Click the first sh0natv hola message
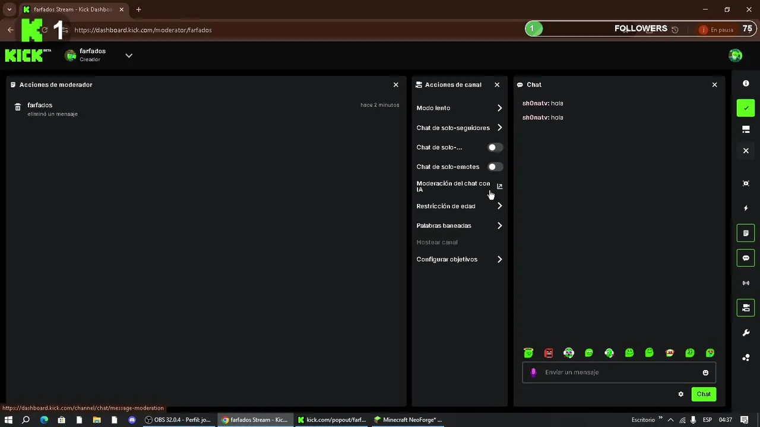The width and height of the screenshot is (760, 427). click(543, 103)
